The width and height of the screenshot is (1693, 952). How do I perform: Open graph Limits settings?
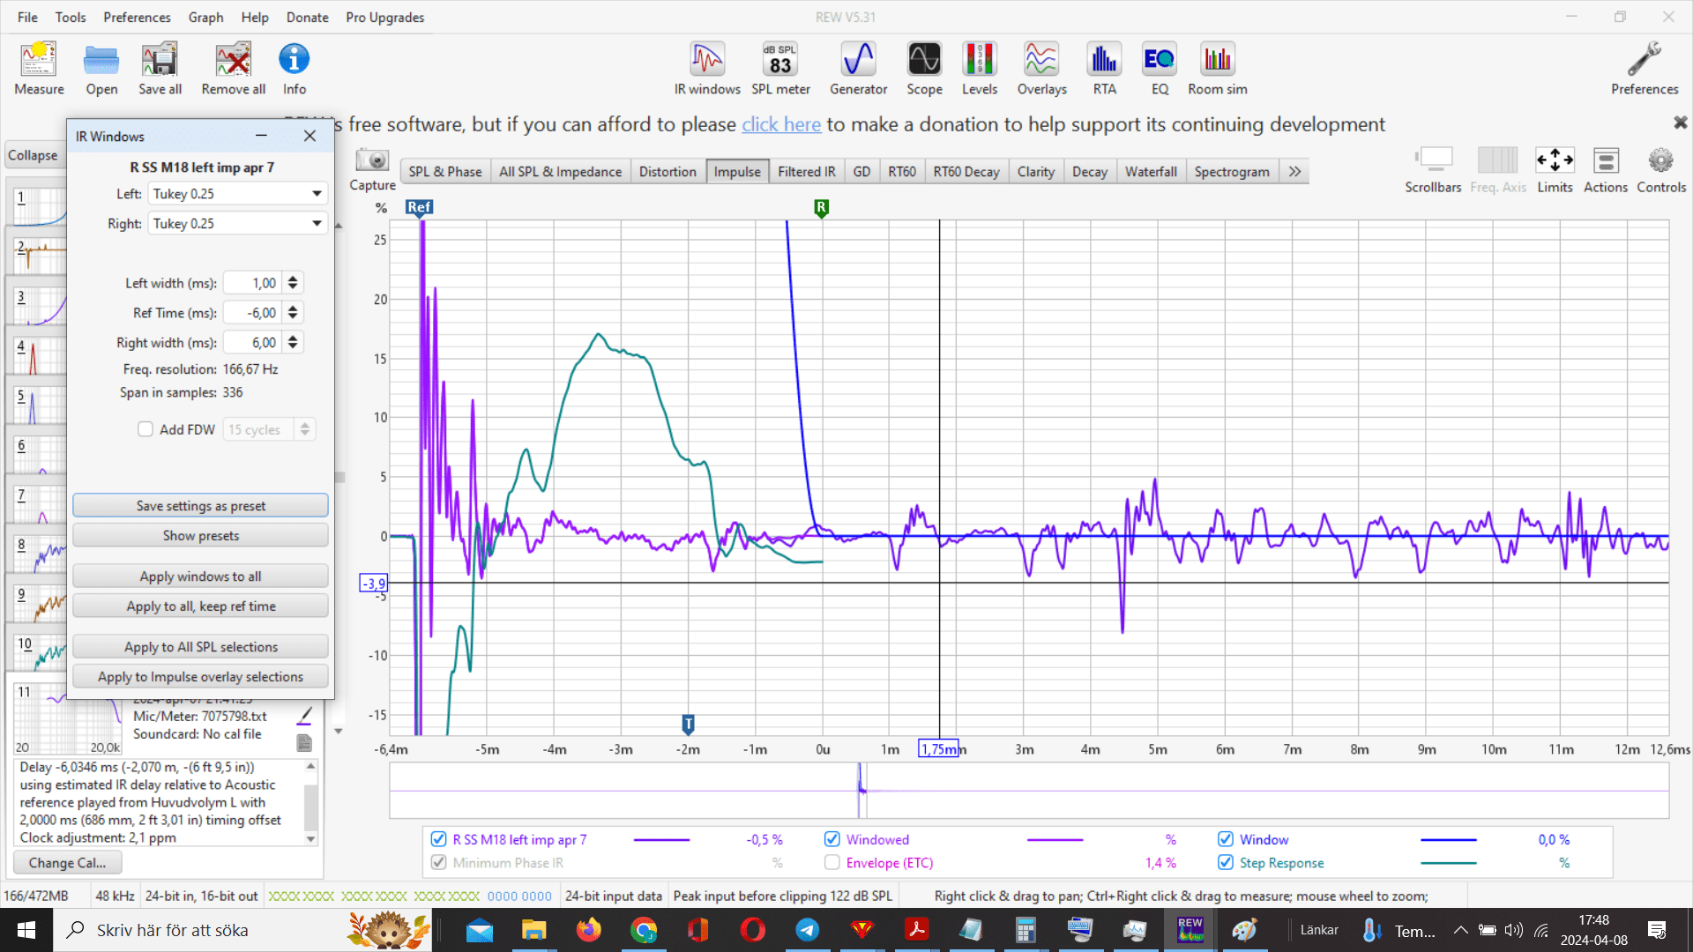click(1555, 170)
